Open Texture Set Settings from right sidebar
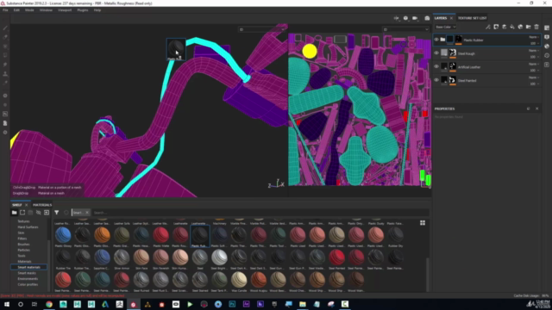Screen dimensions: 552x310 coord(547,28)
